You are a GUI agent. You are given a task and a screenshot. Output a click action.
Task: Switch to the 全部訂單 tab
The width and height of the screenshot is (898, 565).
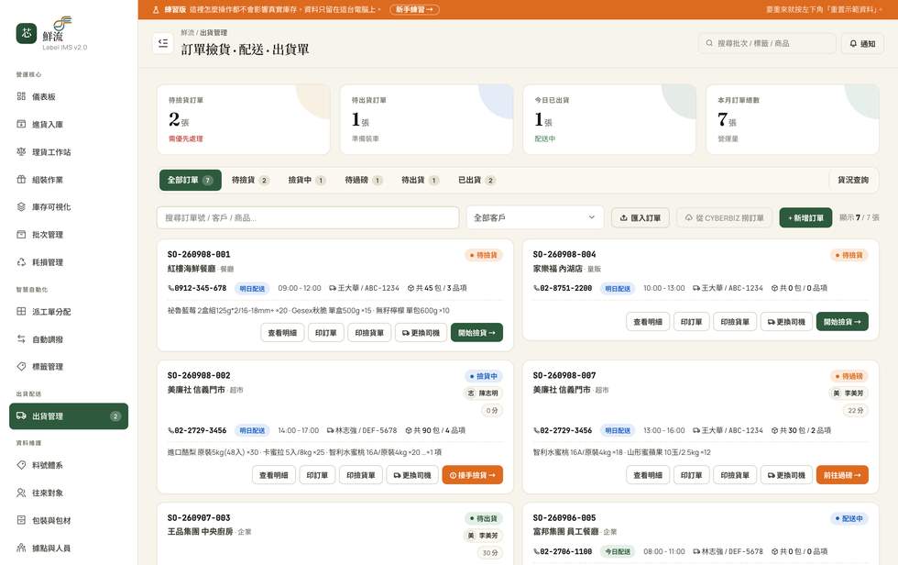[x=191, y=180]
